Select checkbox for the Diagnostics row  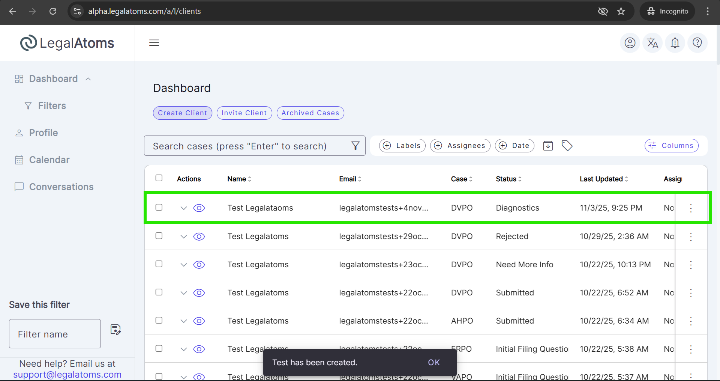[x=159, y=207]
